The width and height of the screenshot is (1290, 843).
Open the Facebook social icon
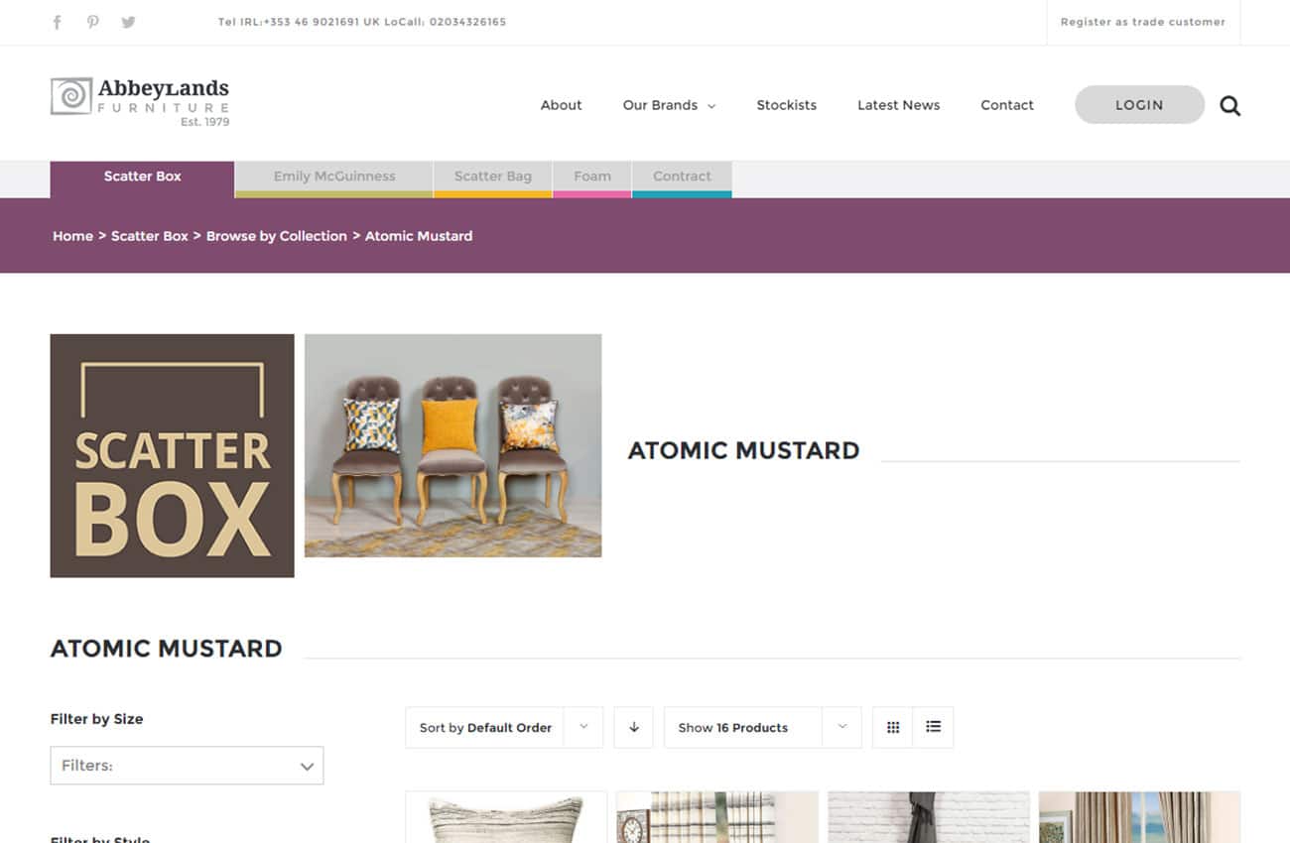[57, 22]
